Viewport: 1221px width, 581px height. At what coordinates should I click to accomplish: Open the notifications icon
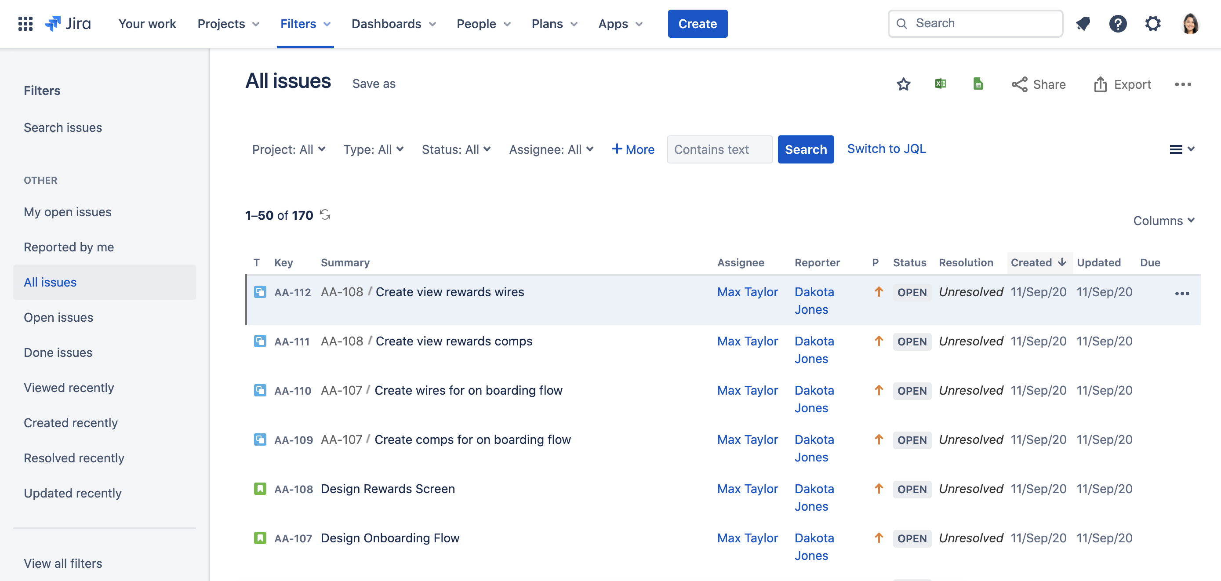[x=1083, y=23]
